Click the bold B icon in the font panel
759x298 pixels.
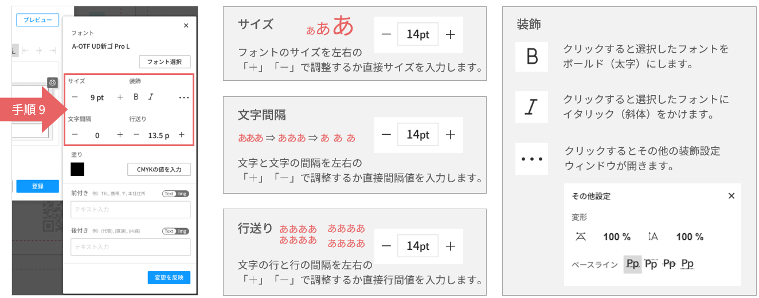[136, 97]
